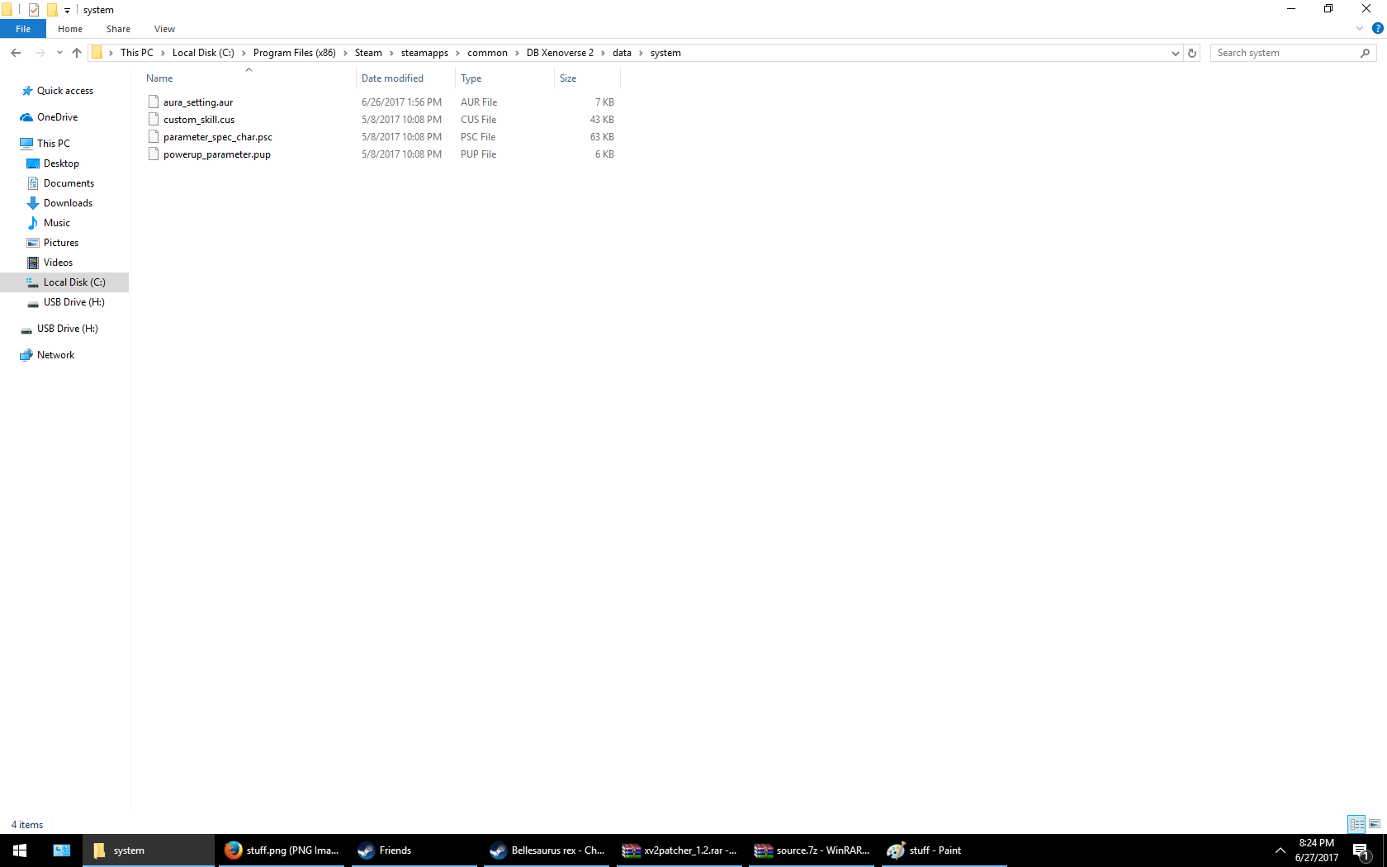The height and width of the screenshot is (867, 1387).
Task: Click the parameter_spec_char.psc file icon
Action: coord(154,136)
